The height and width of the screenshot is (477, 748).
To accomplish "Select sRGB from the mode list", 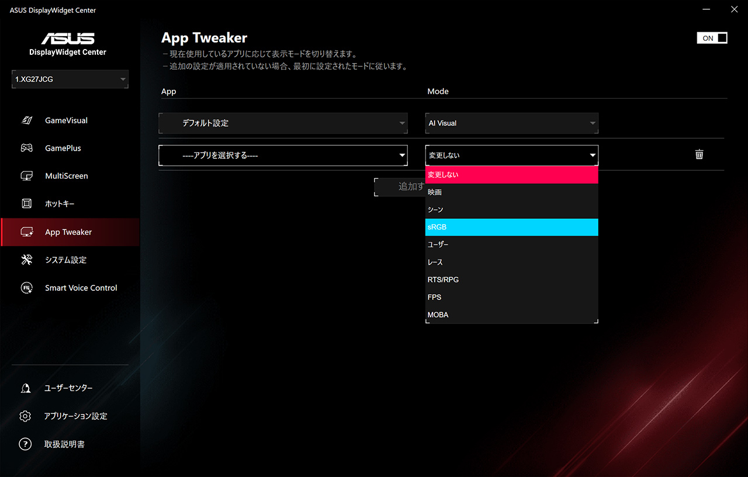I will tap(511, 227).
